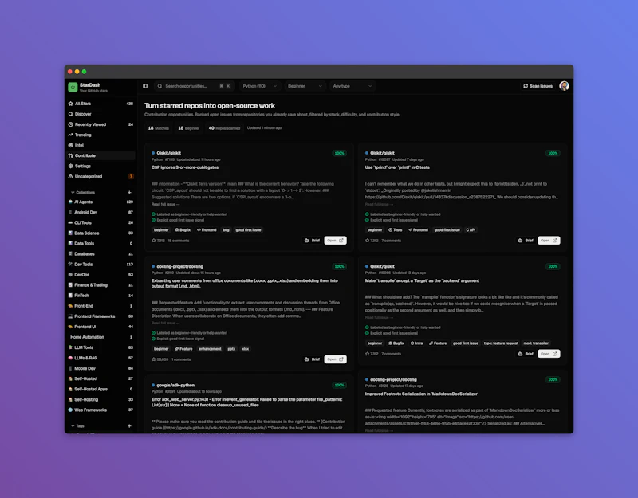638x498 pixels.
Task: Open the CLI Tools collection
Action: [x=101, y=223]
